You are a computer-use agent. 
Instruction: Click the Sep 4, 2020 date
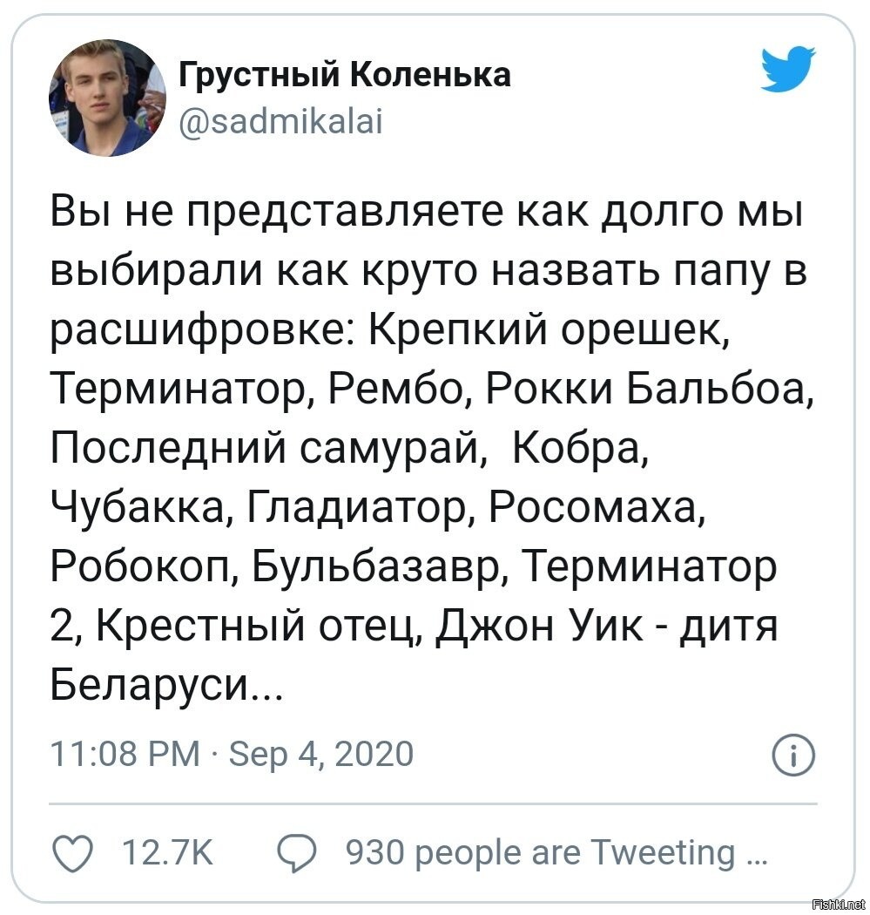click(319, 754)
